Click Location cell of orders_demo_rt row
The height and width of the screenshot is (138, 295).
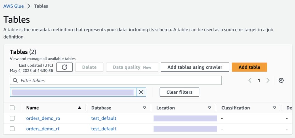pos(185,129)
